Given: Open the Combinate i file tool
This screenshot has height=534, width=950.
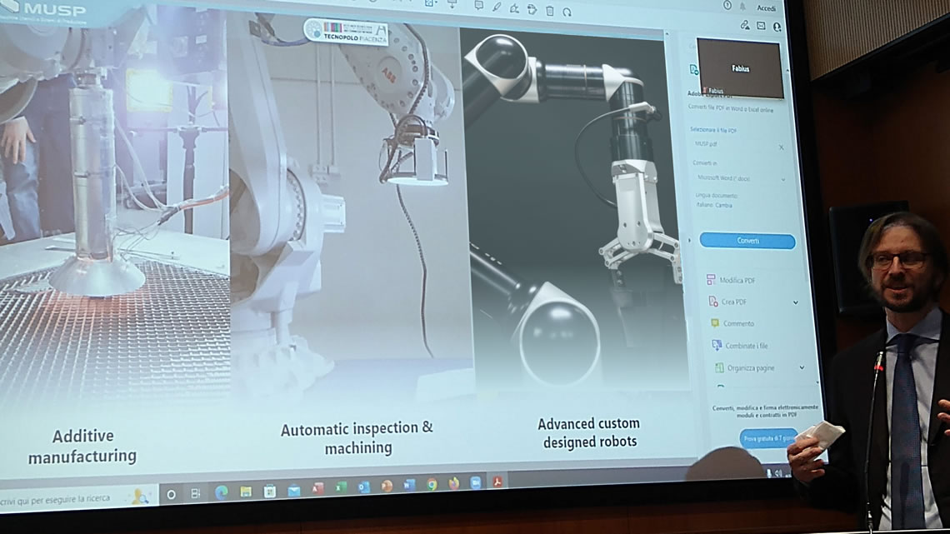Looking at the screenshot, I should tap(740, 346).
